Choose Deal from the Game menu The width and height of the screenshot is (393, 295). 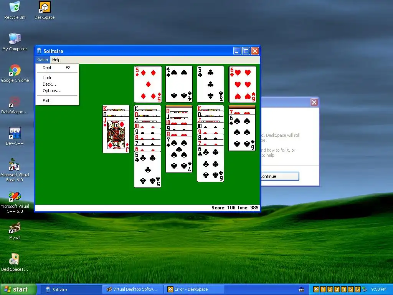point(57,68)
